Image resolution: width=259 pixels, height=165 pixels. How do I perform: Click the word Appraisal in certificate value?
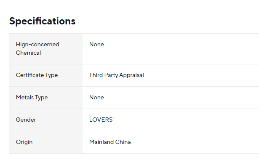coord(131,75)
